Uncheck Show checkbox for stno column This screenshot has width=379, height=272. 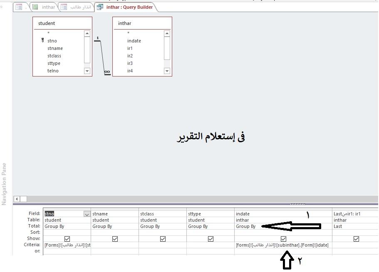point(67,239)
